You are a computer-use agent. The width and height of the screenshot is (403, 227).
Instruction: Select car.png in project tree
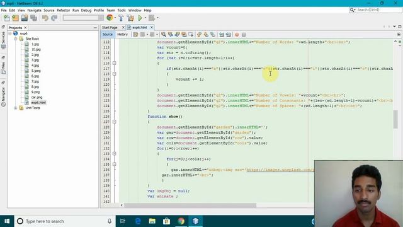(x=37, y=97)
